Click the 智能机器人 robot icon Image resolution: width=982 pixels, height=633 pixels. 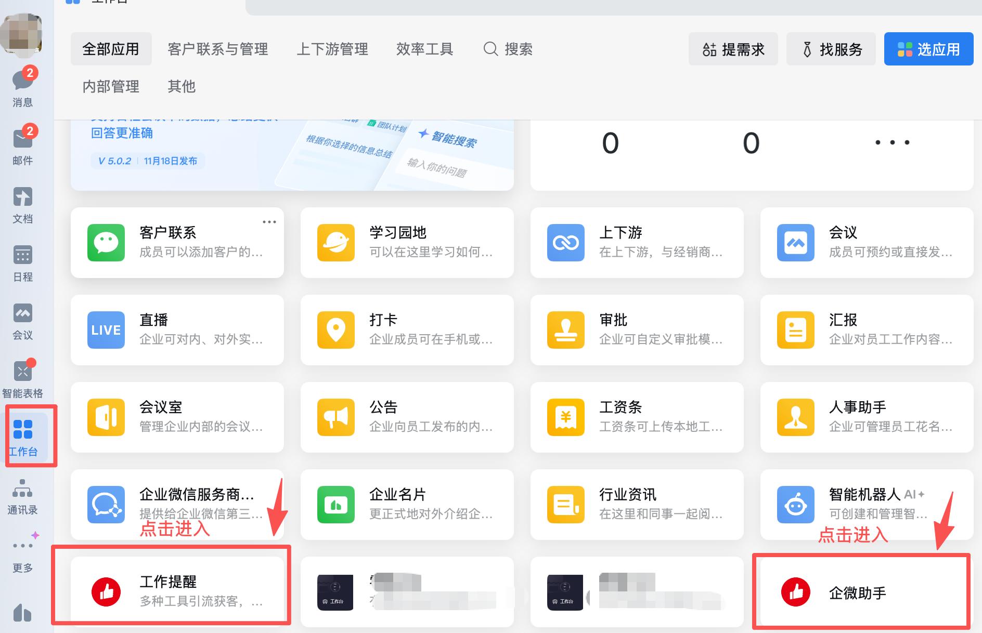(796, 505)
